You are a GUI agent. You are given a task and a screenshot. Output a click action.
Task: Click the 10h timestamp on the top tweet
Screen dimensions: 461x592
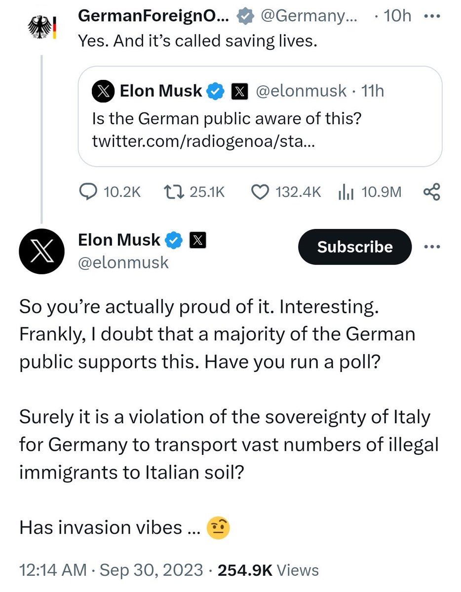(x=398, y=16)
